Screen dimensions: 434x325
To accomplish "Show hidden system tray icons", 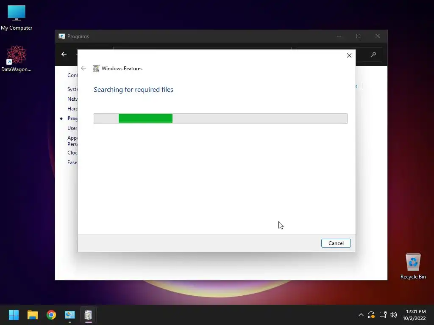I will click(361, 315).
